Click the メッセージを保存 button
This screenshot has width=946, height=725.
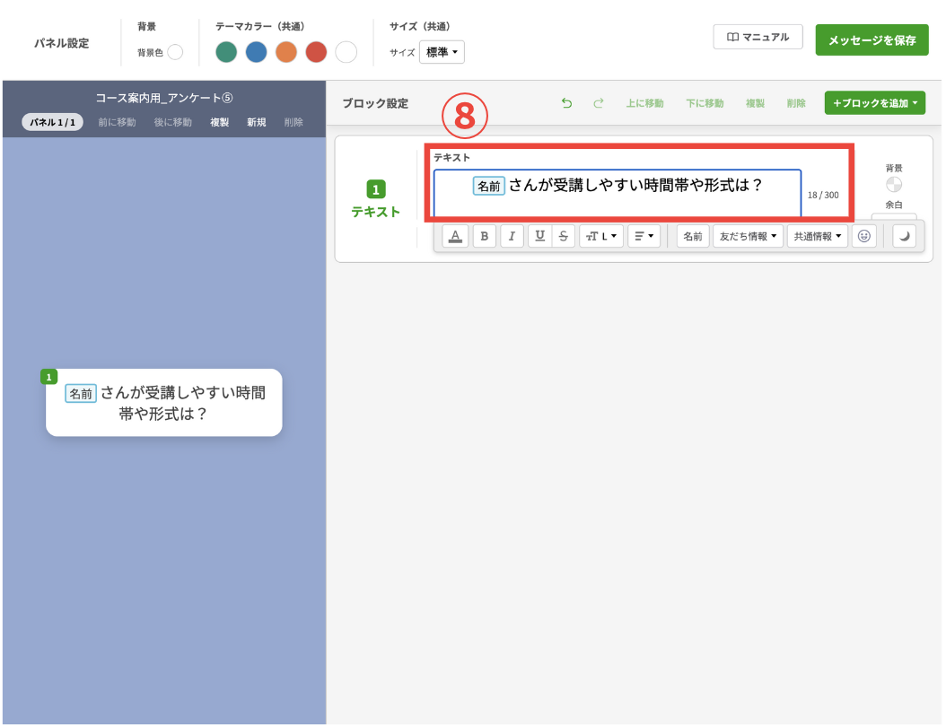[x=872, y=40]
